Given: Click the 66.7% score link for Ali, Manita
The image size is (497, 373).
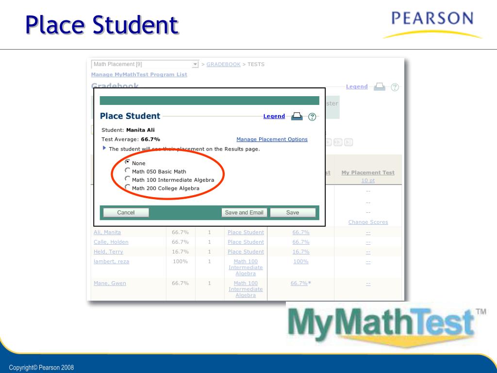Looking at the screenshot, I should (301, 232).
